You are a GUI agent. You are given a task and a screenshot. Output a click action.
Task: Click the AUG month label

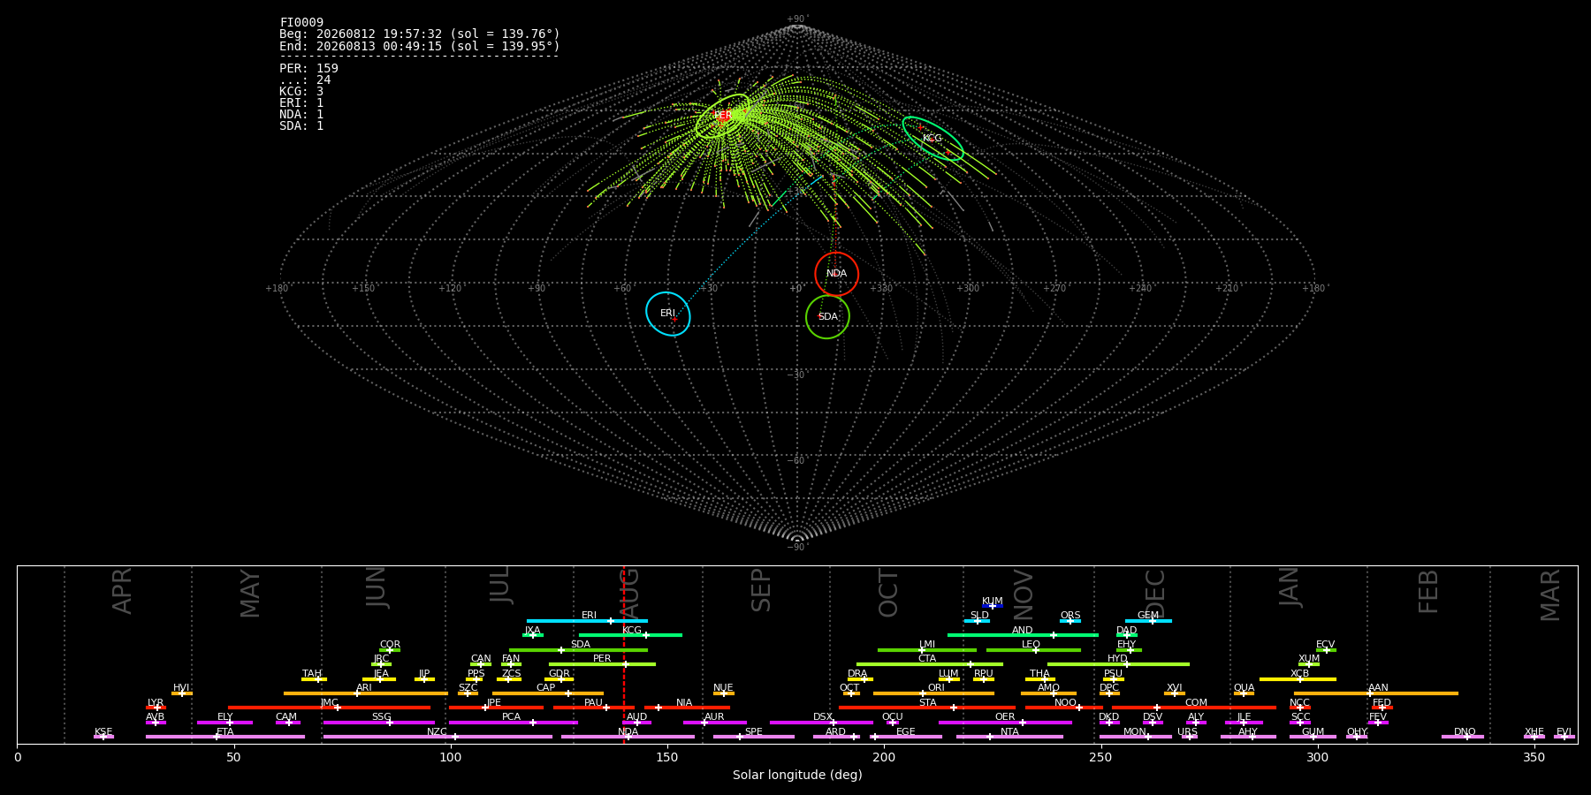(628, 593)
